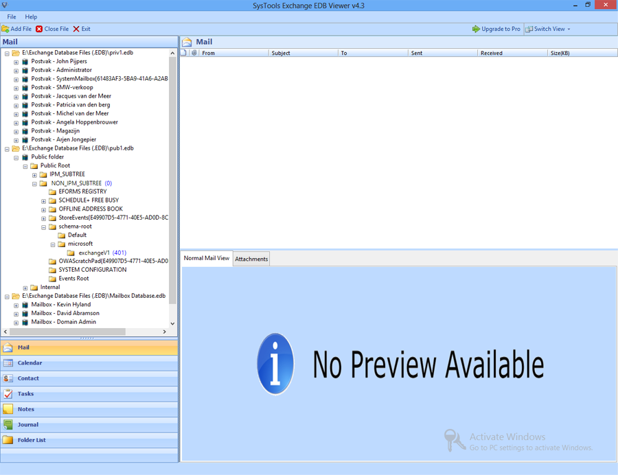618x475 pixels.
Task: Click the document type column header icon
Action: tap(183, 53)
